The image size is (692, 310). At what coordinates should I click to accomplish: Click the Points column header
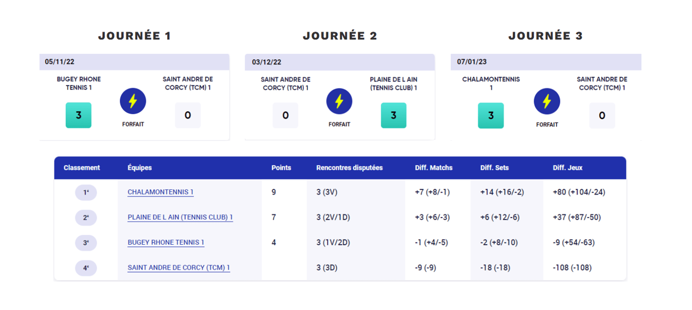pos(281,168)
